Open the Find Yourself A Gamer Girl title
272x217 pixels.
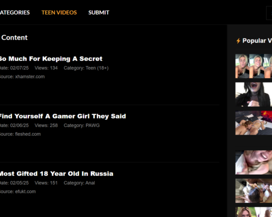tap(63, 116)
